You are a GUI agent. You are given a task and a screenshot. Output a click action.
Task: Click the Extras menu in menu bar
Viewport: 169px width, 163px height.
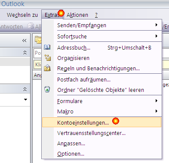pos(52,15)
